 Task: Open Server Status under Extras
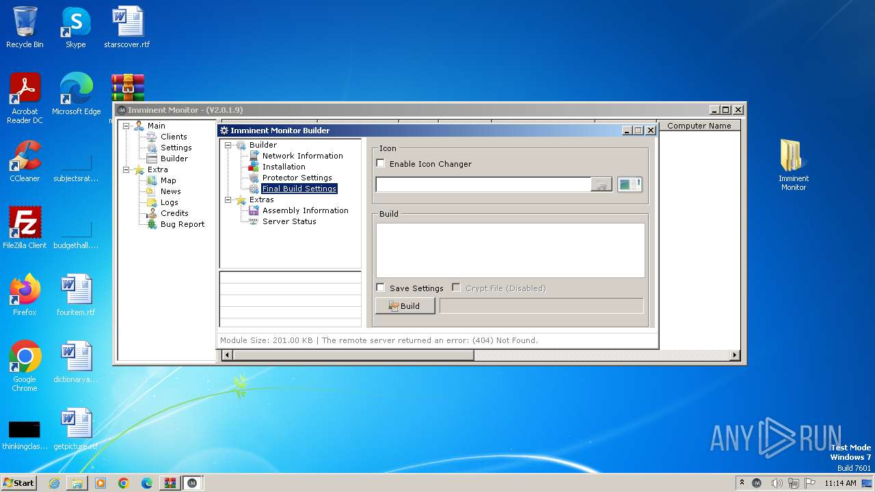point(289,221)
